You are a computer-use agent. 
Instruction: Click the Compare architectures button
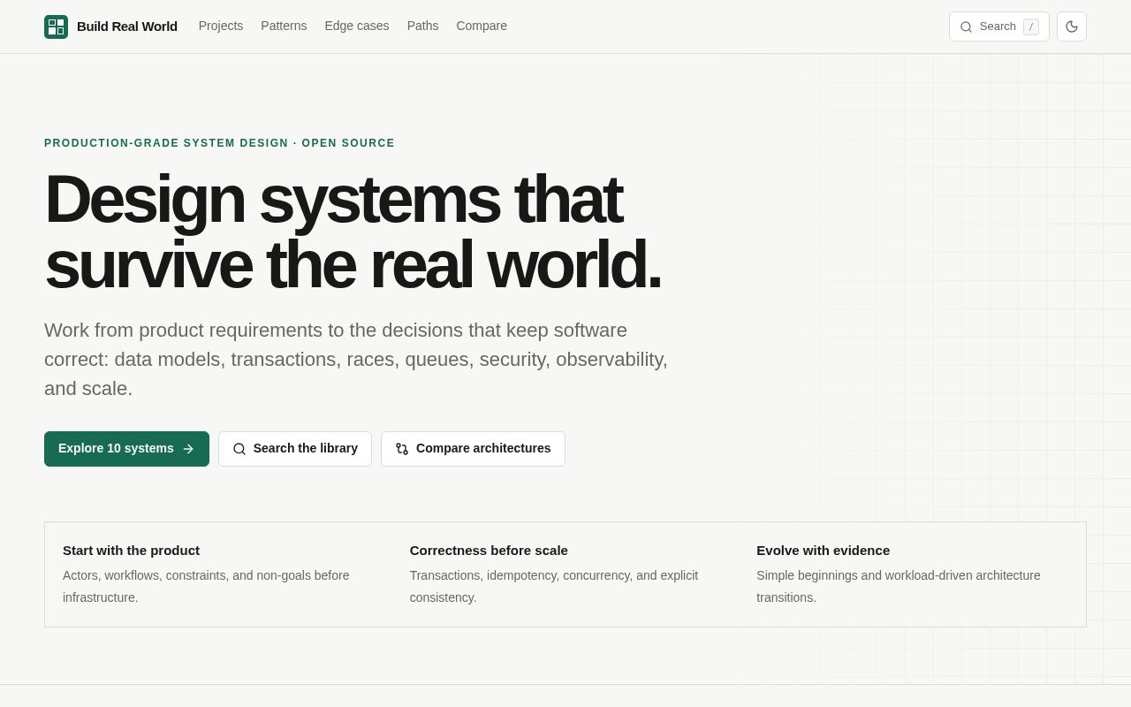[x=473, y=449]
